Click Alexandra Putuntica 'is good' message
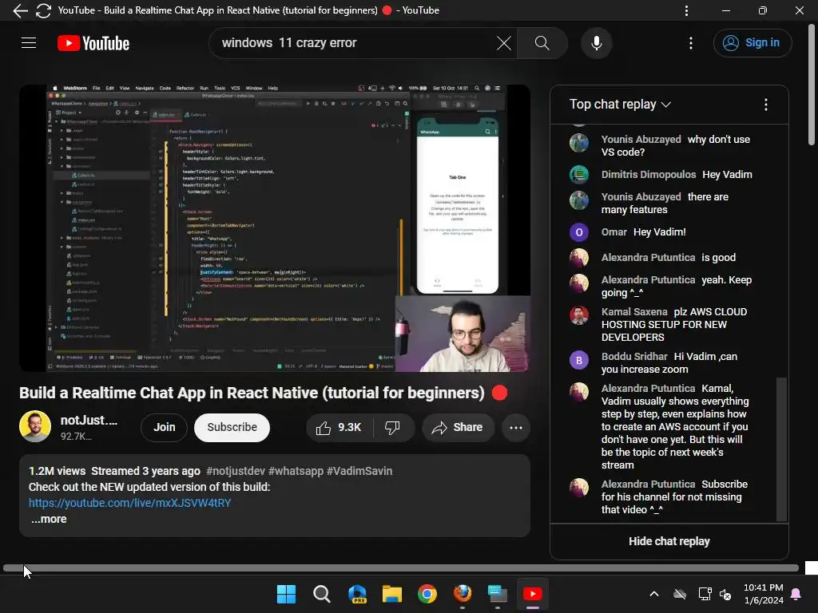The image size is (818, 613). (x=718, y=258)
